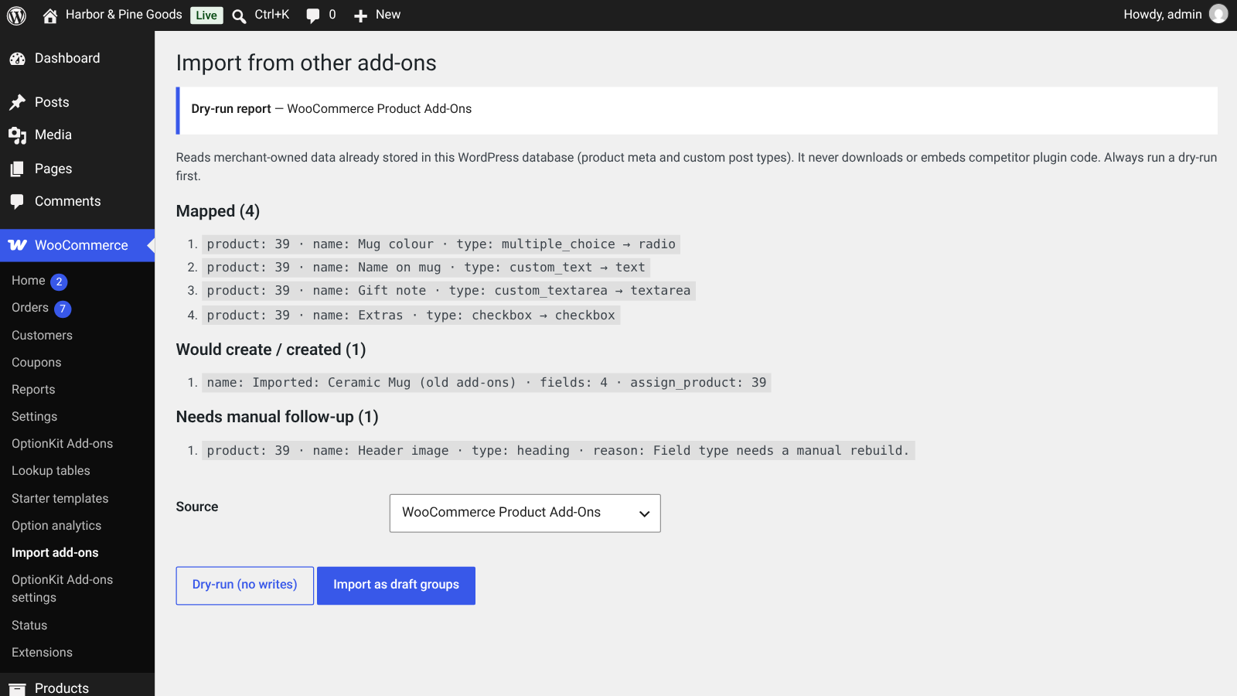The width and height of the screenshot is (1237, 696).
Task: Click the Live status badge
Action: click(206, 15)
